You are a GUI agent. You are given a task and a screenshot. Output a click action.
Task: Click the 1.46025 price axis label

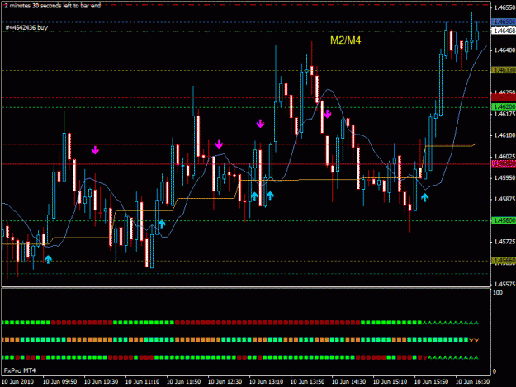click(504, 156)
